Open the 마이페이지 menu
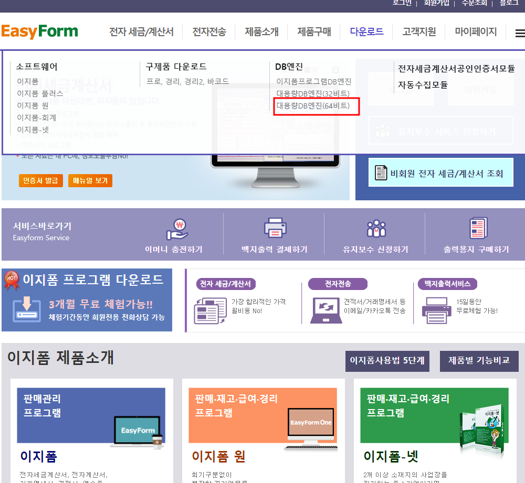Image resolution: width=525 pixels, height=483 pixels. pos(476,32)
